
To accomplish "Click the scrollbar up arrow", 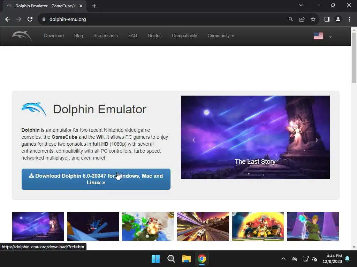I will 354,30.
